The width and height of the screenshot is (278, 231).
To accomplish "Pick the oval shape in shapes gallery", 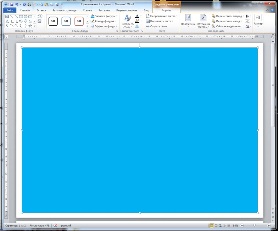I will (25, 16).
